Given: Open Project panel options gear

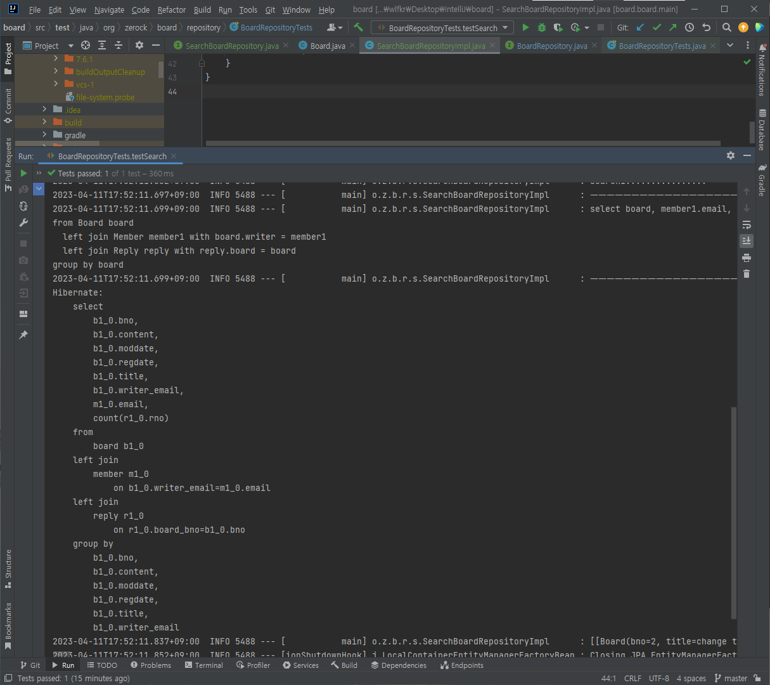Looking at the screenshot, I should click(x=139, y=46).
